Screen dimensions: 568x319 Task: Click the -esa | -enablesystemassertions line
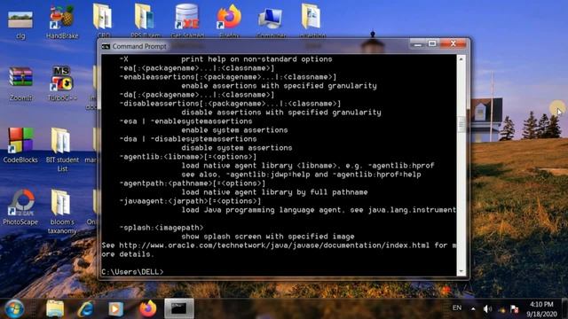coord(185,121)
